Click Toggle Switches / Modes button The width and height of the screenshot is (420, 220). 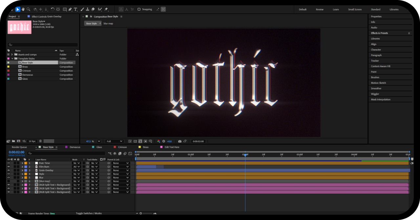(89, 213)
